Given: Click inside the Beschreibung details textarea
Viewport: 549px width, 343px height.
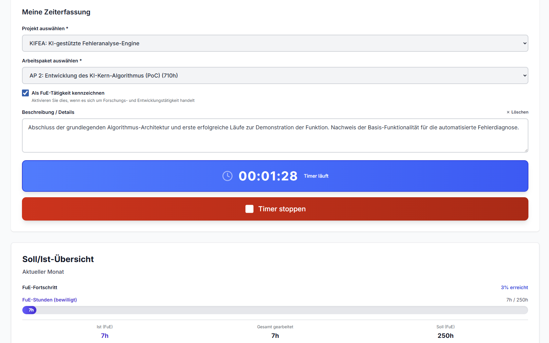Looking at the screenshot, I should tap(274, 135).
